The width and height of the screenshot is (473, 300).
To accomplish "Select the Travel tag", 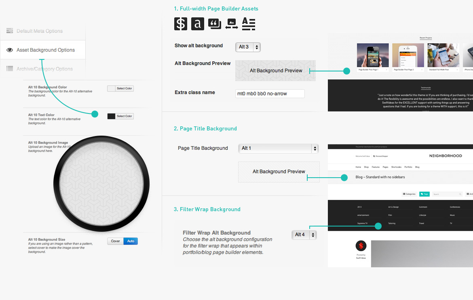I will click(x=421, y=224).
